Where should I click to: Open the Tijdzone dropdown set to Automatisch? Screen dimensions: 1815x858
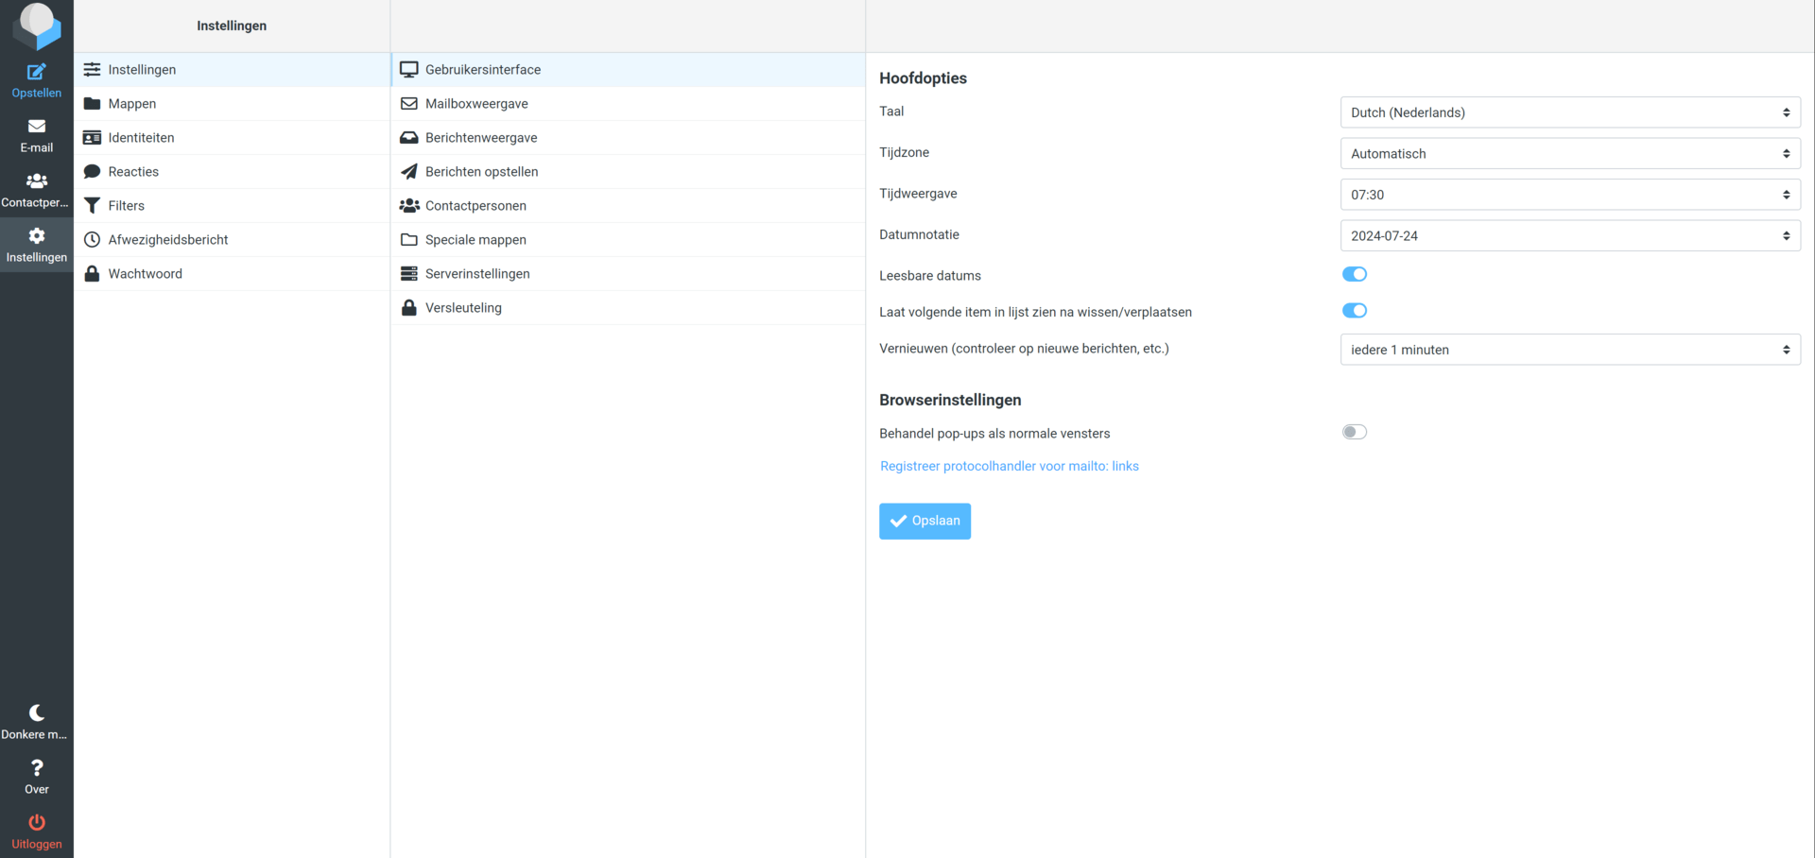click(x=1569, y=153)
